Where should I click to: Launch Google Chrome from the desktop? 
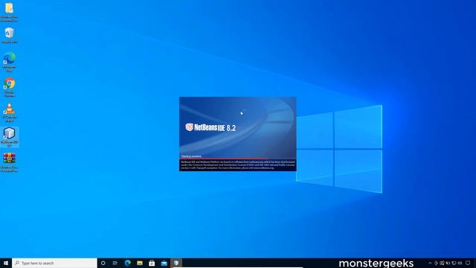(x=9, y=87)
